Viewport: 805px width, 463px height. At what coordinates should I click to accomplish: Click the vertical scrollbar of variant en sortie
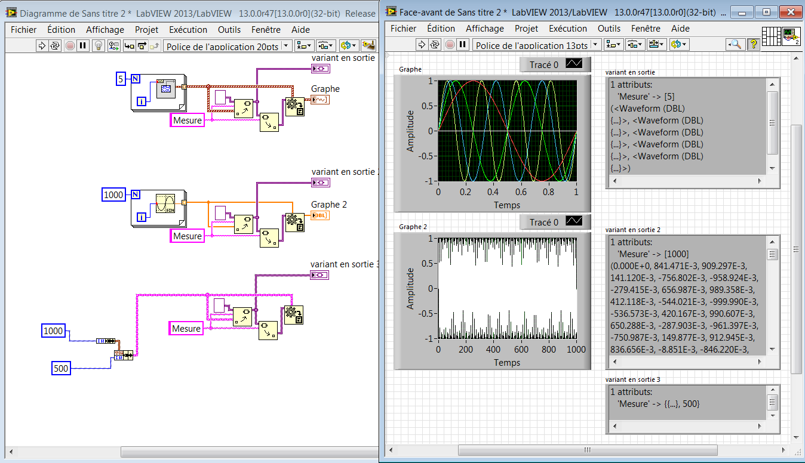(x=772, y=126)
